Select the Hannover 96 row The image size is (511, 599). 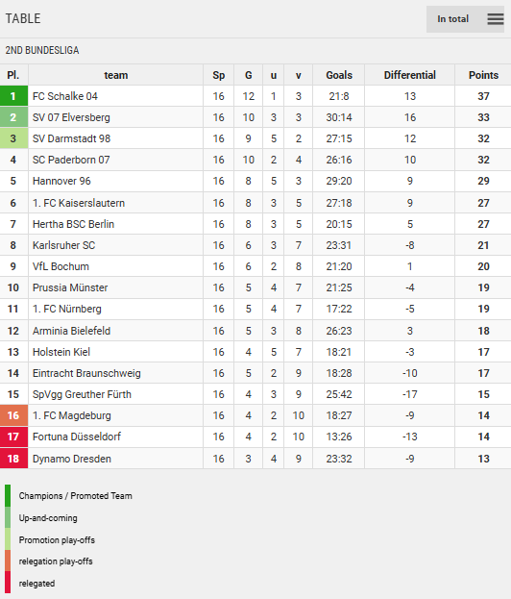(255, 181)
